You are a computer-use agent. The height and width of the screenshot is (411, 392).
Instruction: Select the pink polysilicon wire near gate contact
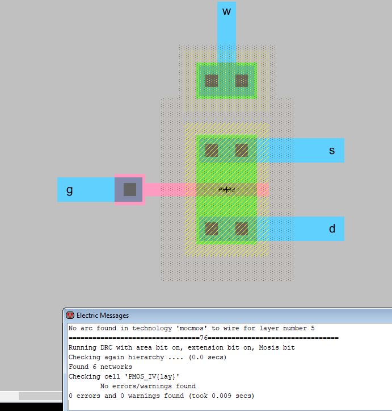tap(165, 189)
